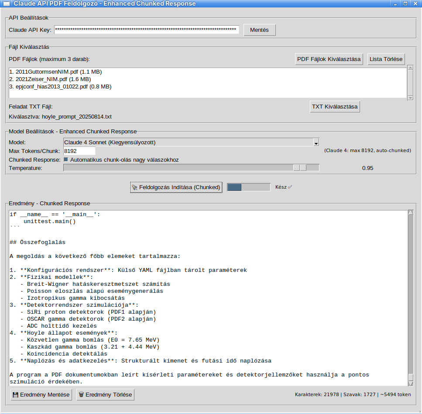Click the Model combo box arrow button
This screenshot has width=422, height=414.
click(x=316, y=143)
